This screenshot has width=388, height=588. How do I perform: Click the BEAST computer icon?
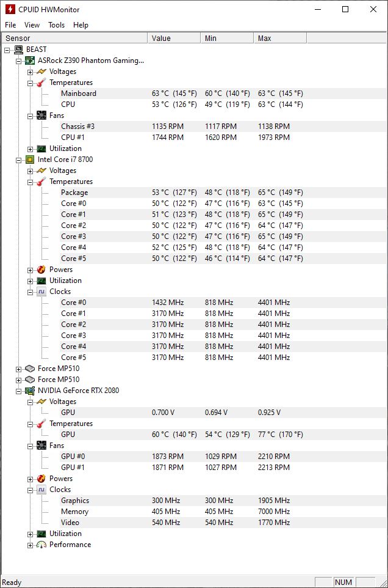click(19, 50)
